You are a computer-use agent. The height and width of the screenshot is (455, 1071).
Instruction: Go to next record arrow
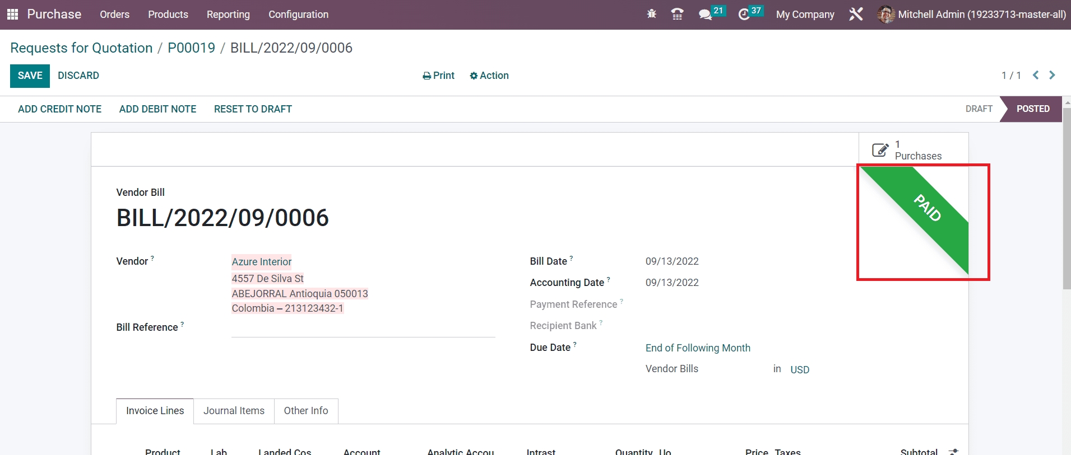click(x=1052, y=75)
